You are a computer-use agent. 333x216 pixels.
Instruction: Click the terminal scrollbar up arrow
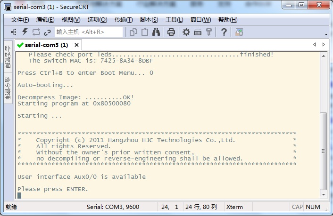coord(324,56)
